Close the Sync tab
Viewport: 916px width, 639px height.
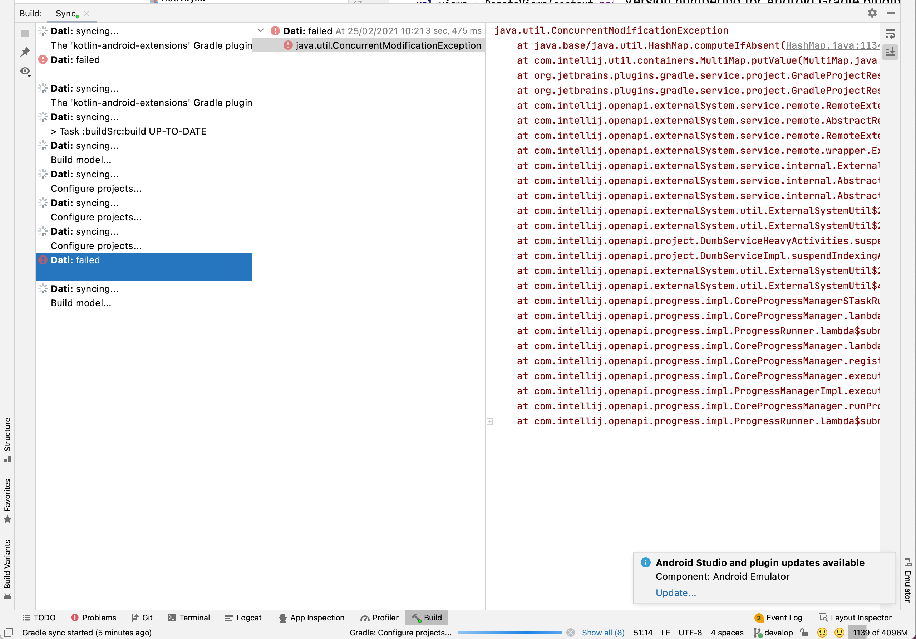pyautogui.click(x=87, y=14)
